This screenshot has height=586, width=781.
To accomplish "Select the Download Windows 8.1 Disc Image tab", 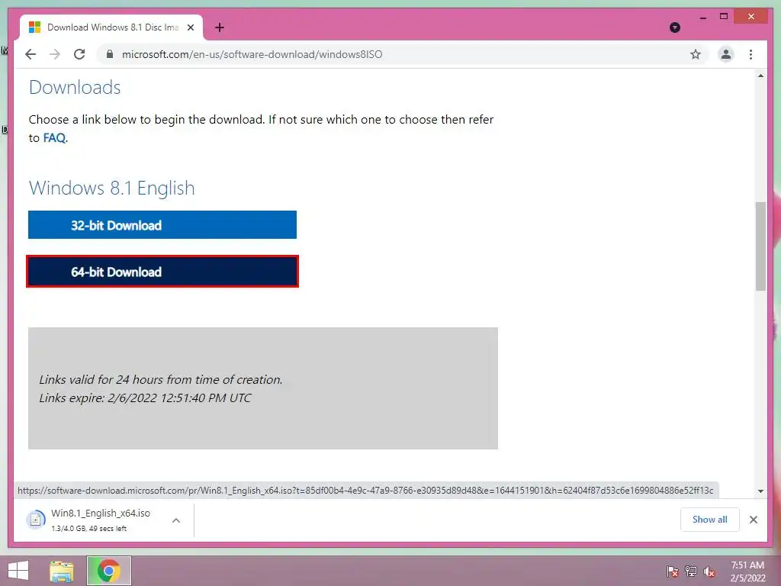I will [x=111, y=27].
